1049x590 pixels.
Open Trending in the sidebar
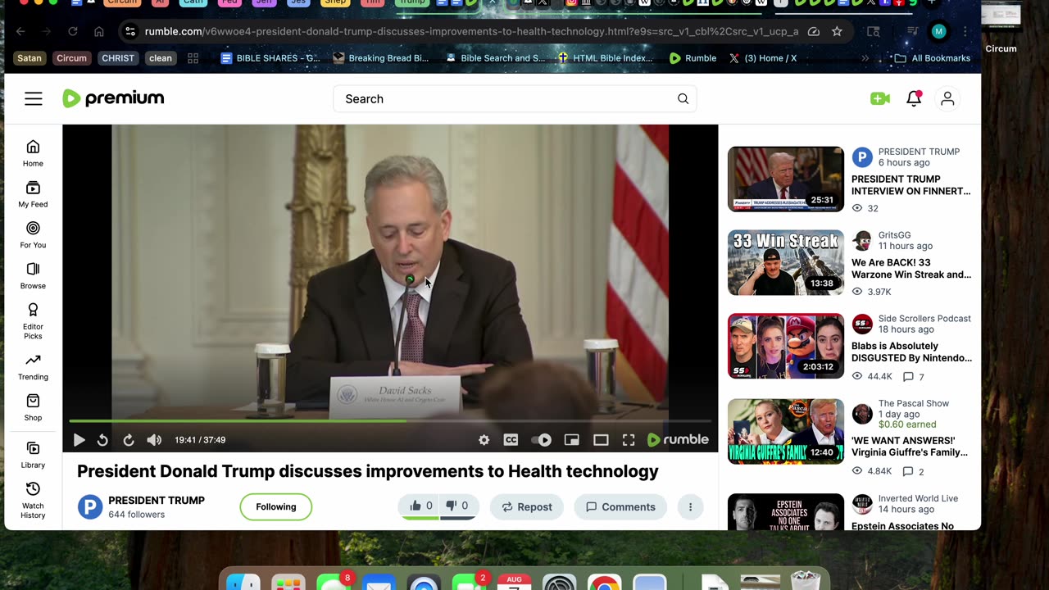[x=33, y=367]
